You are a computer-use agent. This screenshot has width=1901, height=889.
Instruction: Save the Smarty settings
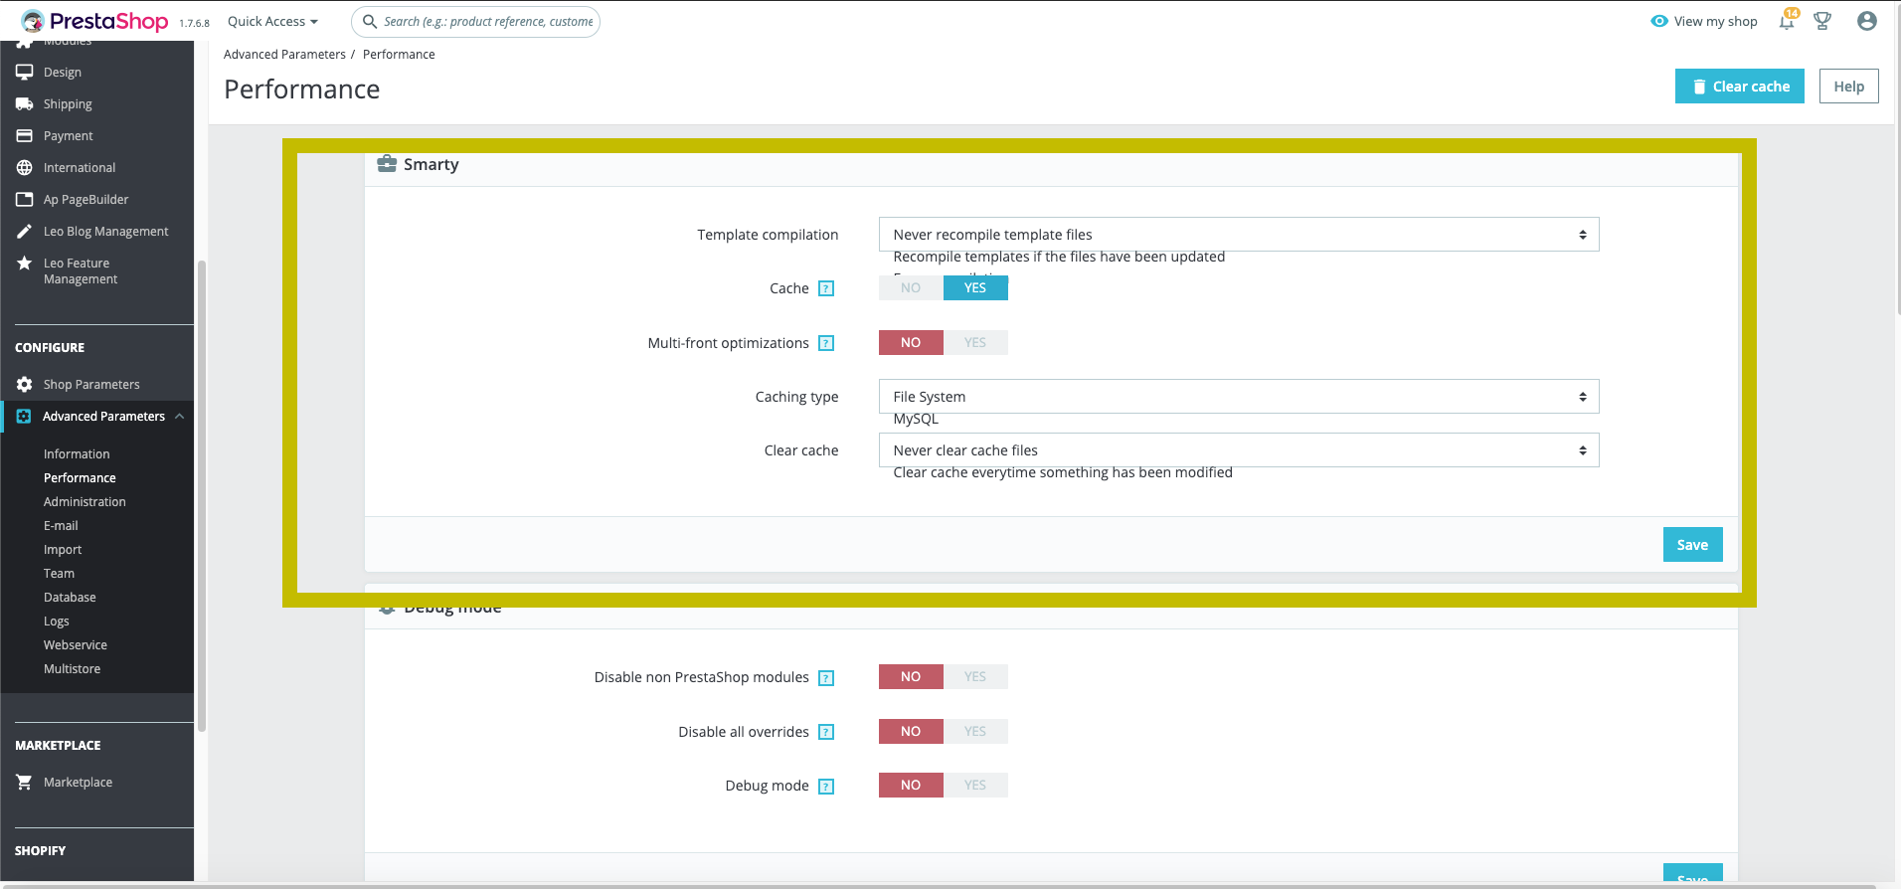coord(1692,545)
